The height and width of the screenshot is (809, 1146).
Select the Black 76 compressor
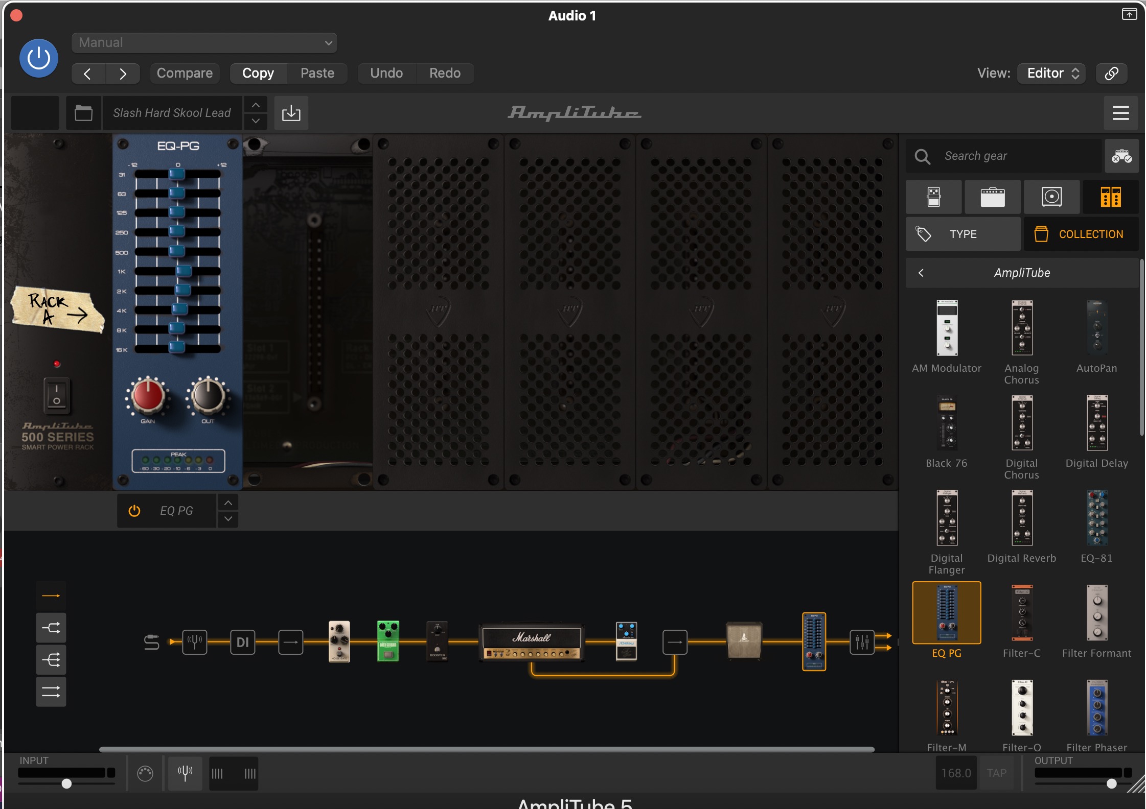(x=947, y=432)
